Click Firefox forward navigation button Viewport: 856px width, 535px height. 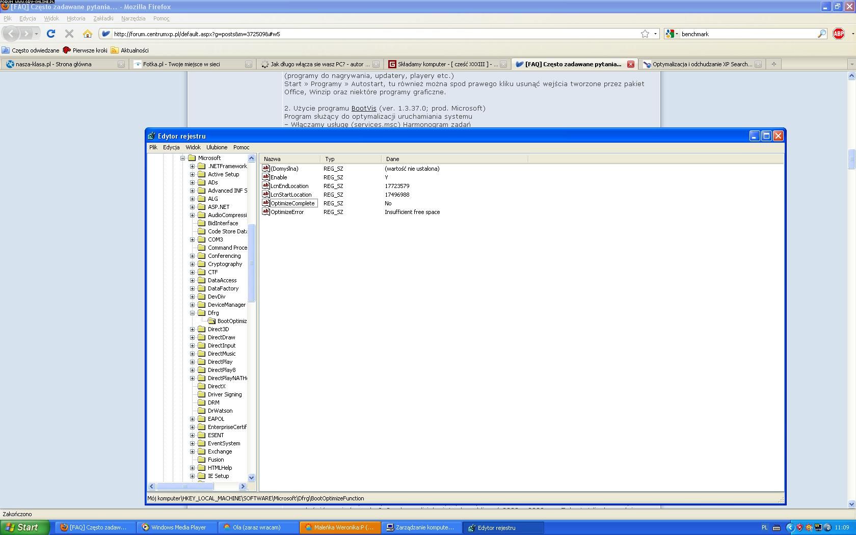(26, 34)
